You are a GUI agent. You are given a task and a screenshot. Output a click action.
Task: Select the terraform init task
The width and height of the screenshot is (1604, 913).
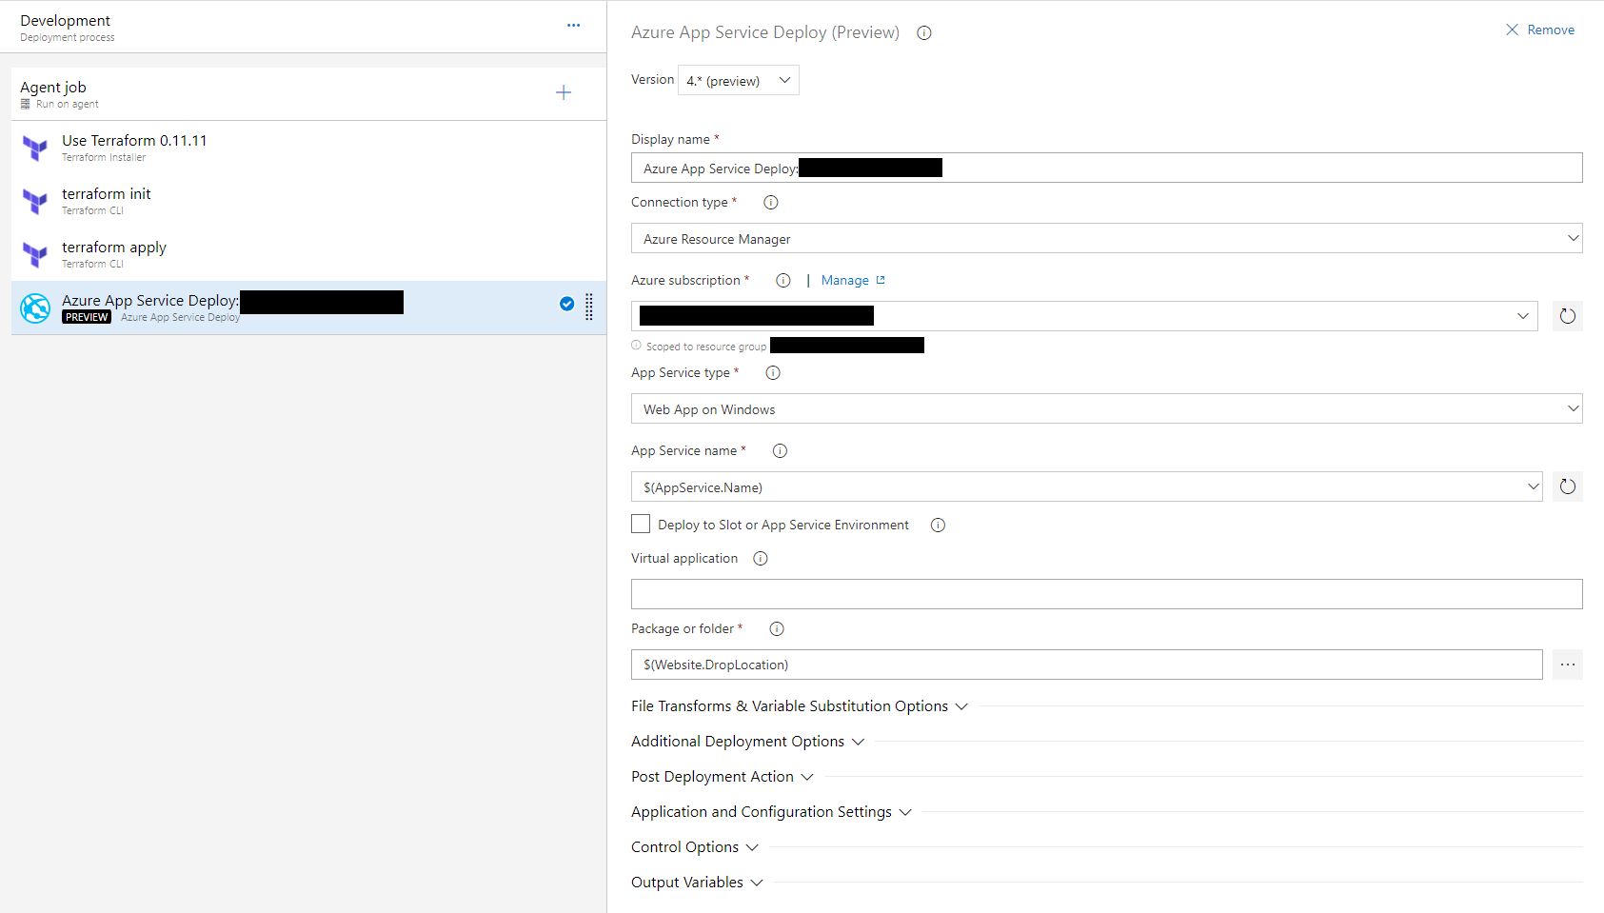(308, 201)
